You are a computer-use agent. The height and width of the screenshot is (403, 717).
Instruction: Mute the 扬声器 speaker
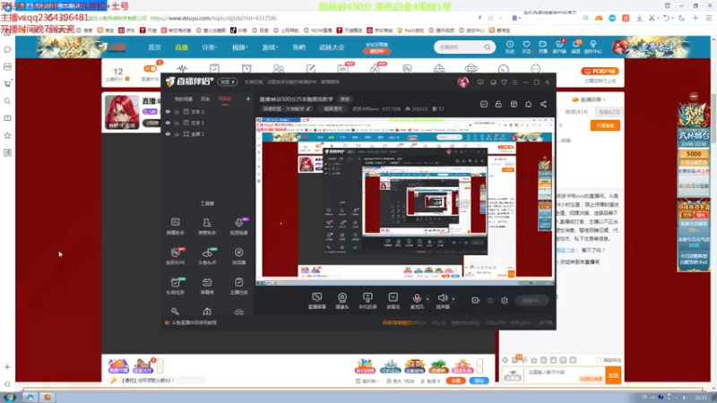pos(442,301)
